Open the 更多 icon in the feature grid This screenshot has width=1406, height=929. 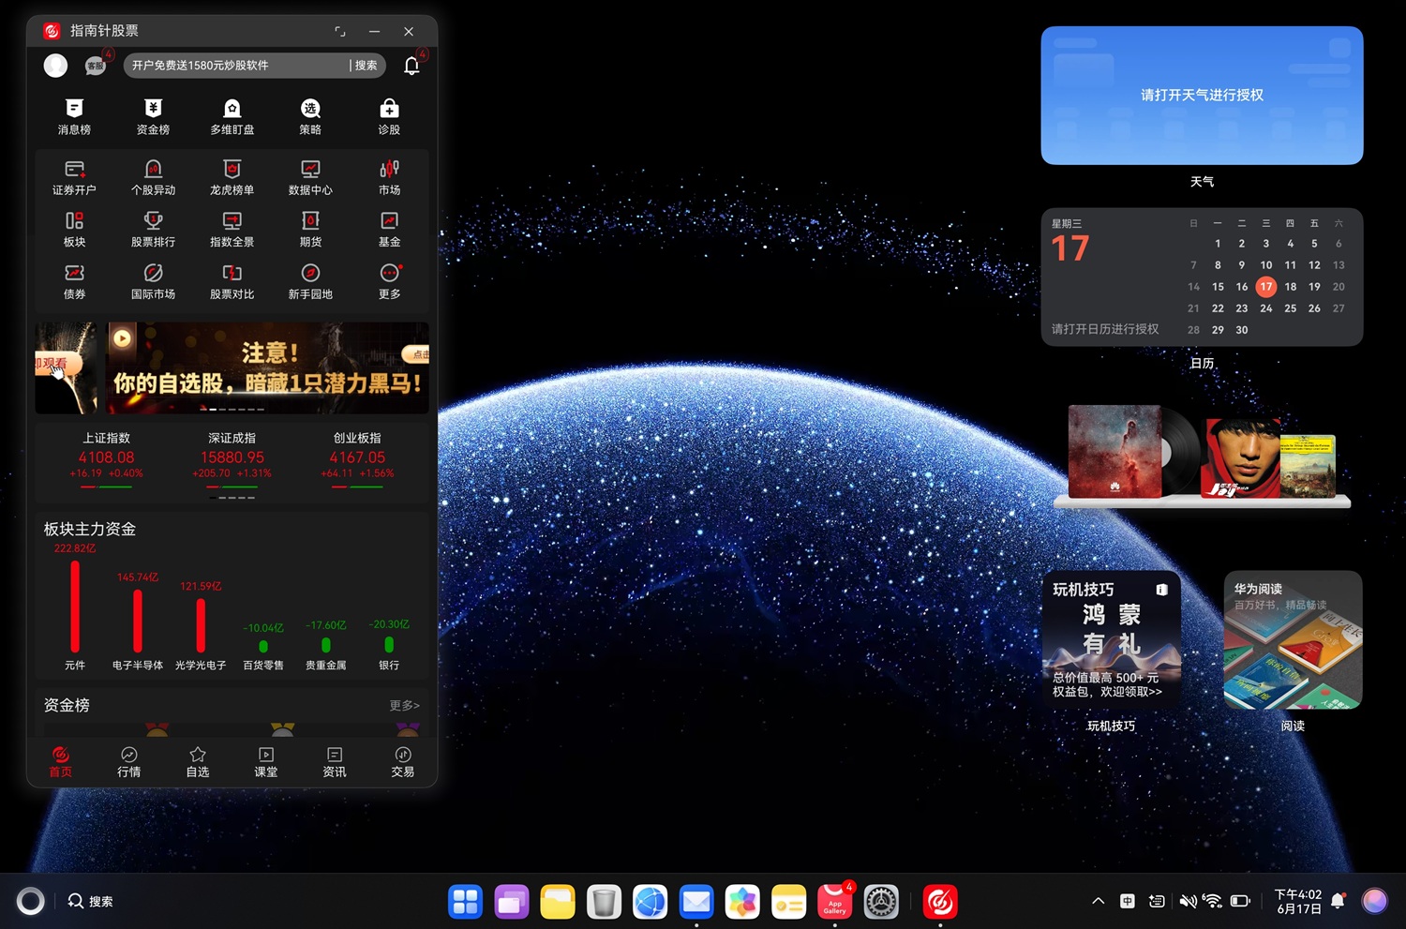tap(389, 282)
